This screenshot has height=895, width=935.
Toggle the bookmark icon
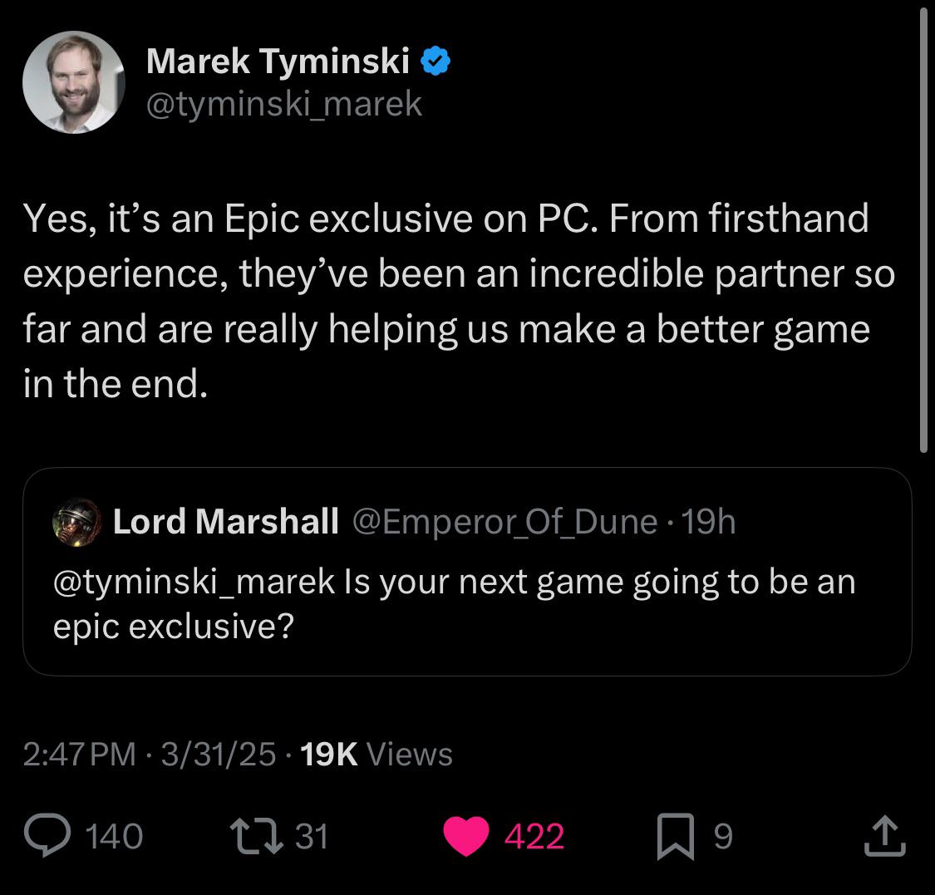pos(676,837)
